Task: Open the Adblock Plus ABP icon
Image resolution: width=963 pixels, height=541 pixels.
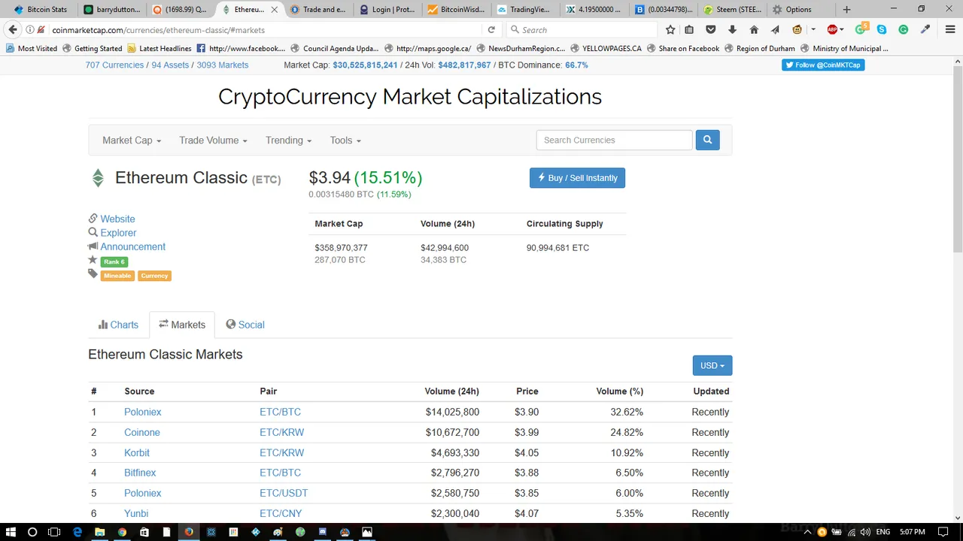Action: 832,30
